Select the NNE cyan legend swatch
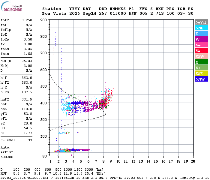This screenshot has width=210, height=180. pos(202,28)
